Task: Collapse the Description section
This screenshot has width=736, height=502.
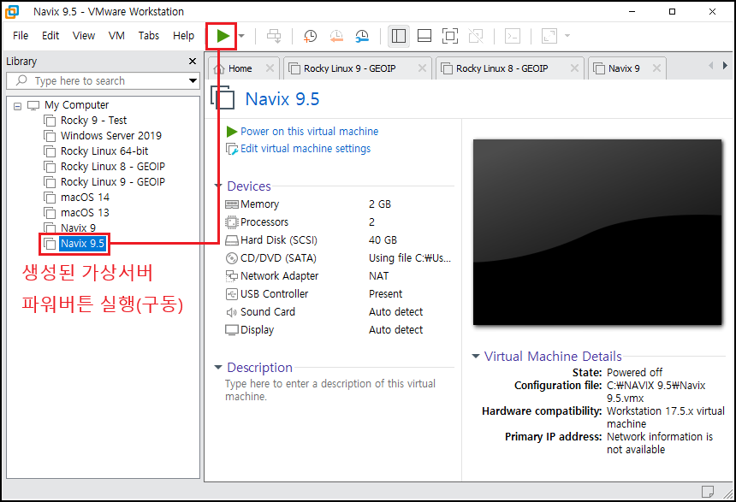Action: (x=217, y=368)
